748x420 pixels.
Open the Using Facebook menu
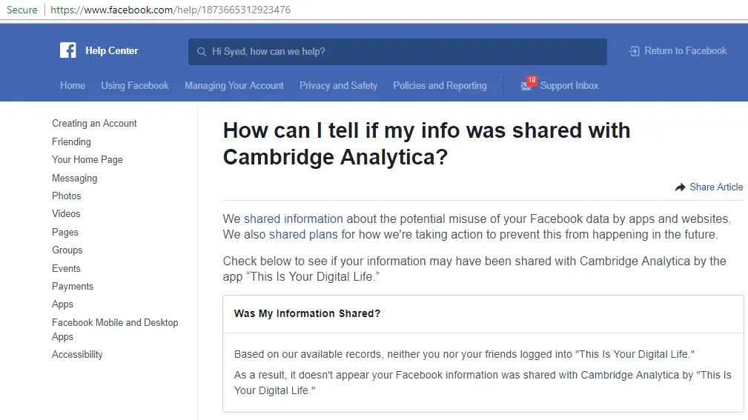click(x=135, y=85)
